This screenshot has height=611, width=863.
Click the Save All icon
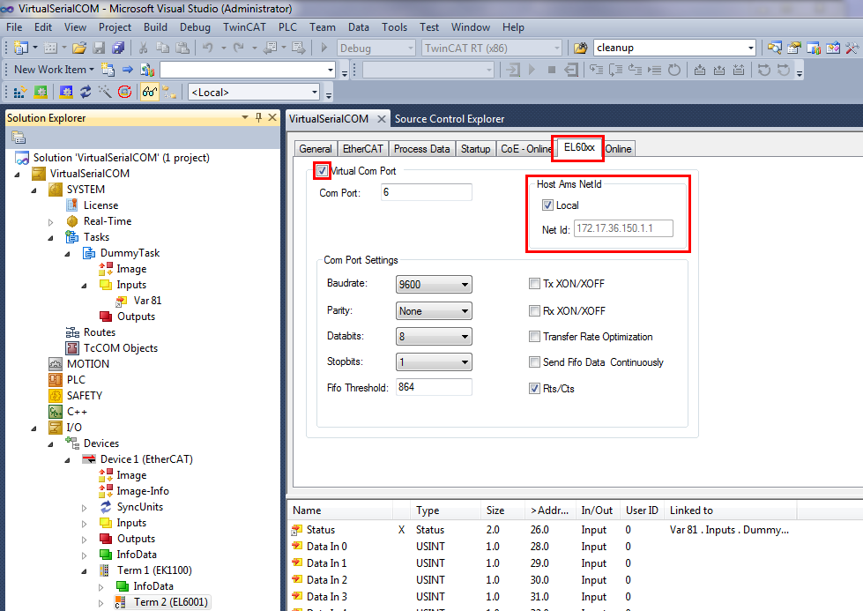click(x=118, y=48)
